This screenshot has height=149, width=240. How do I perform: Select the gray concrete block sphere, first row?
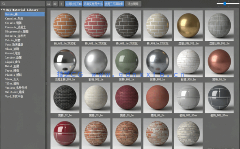pyautogui.click(x=219, y=26)
